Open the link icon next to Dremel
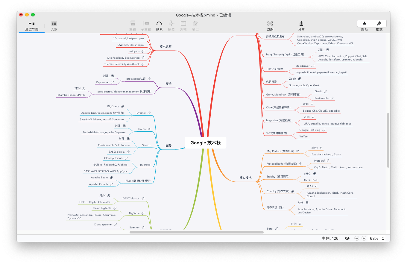Image resolution: width=407 pixels, height=264 pixels. click(149, 113)
